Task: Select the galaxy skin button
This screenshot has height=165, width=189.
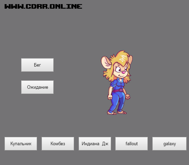Action: (169, 144)
